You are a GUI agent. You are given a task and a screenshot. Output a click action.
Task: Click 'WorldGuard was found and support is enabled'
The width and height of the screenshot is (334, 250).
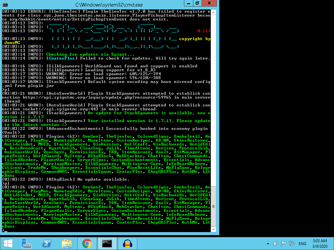(141, 66)
